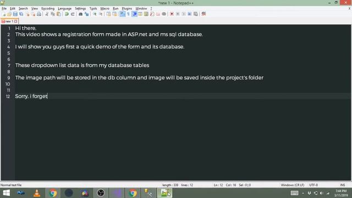Screen dimensions: 352x198
Task: Click the Save All toolbar icon
Action: pos(21,14)
